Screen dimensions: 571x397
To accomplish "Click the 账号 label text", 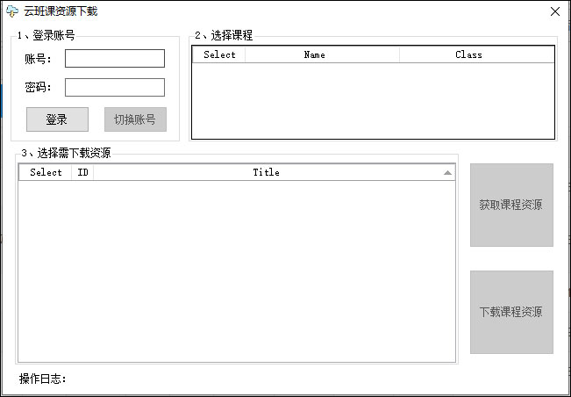I will pos(39,59).
